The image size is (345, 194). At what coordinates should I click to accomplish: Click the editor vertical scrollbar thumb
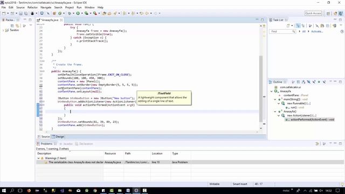click(261, 88)
